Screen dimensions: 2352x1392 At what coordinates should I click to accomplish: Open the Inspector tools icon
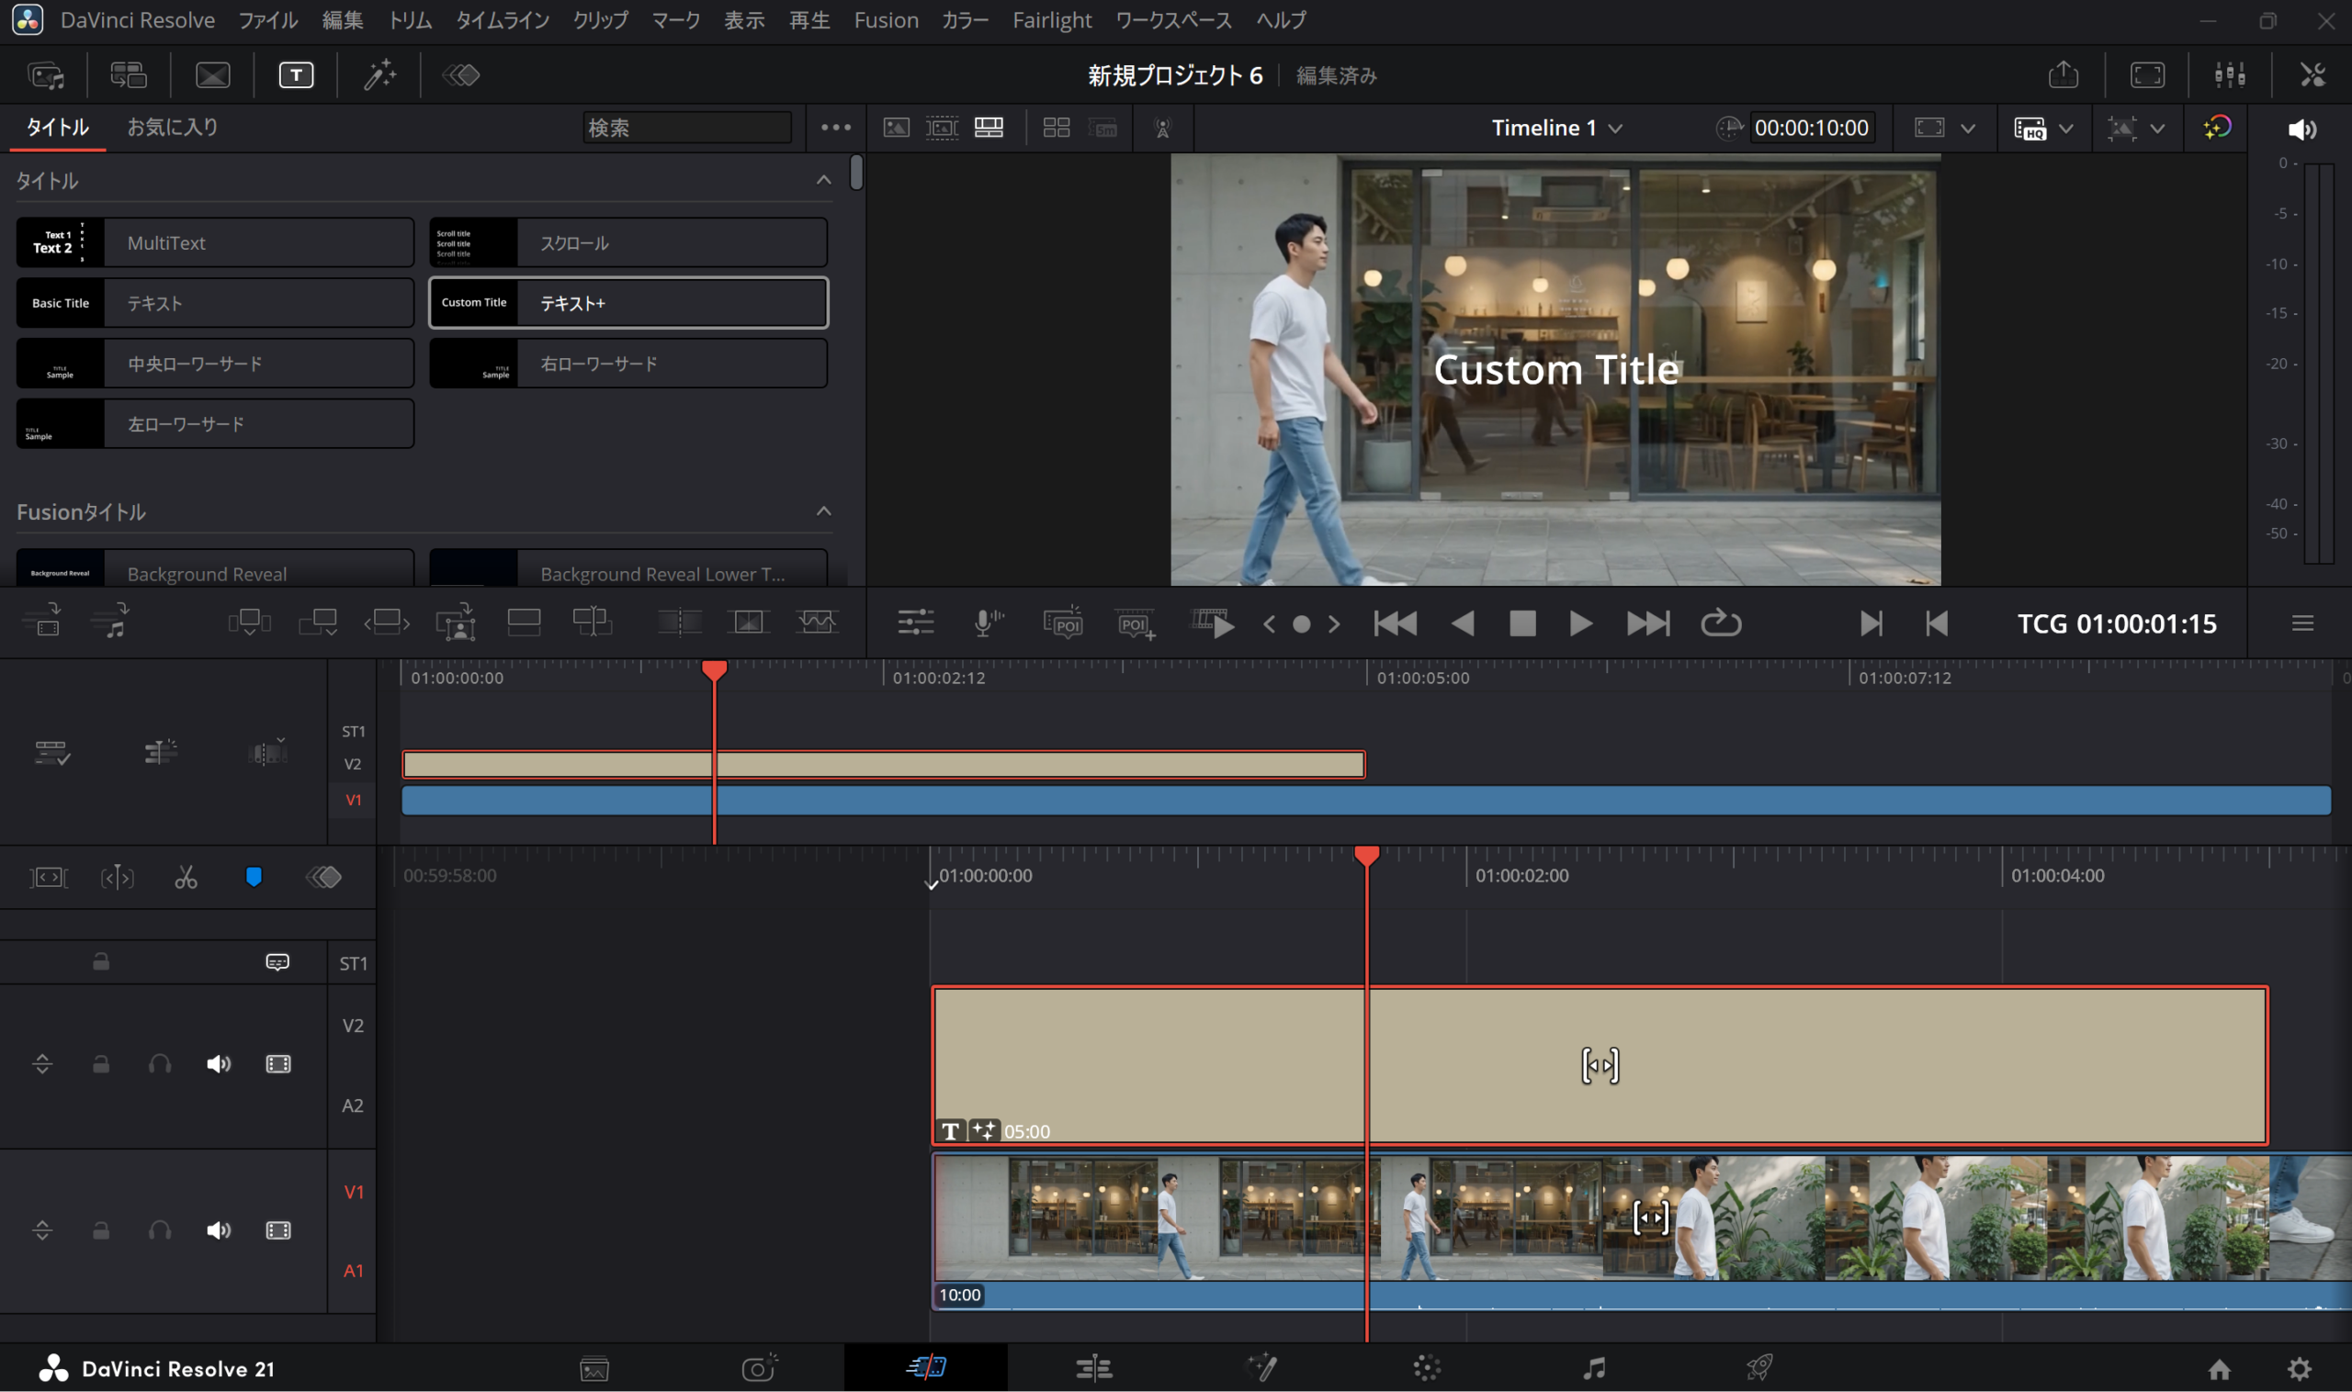2312,75
